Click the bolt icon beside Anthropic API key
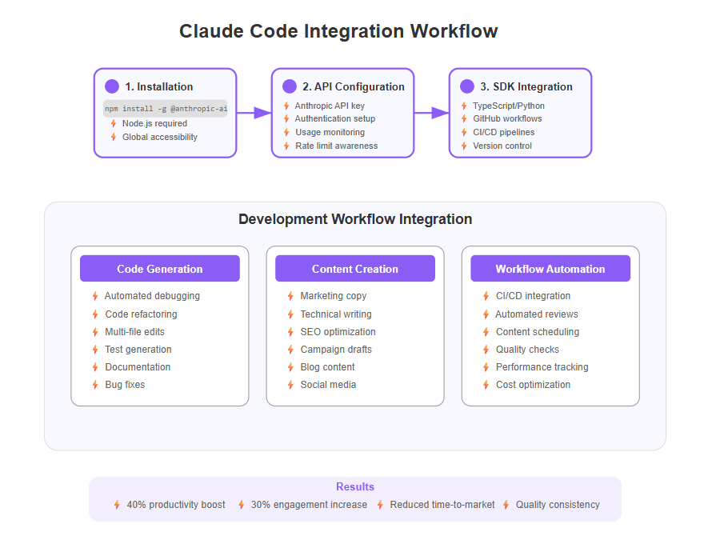Image resolution: width=708 pixels, height=560 pixels. coord(286,106)
